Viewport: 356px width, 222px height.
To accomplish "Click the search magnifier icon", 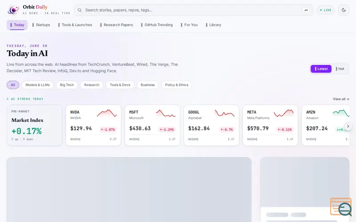I will pyautogui.click(x=80, y=10).
